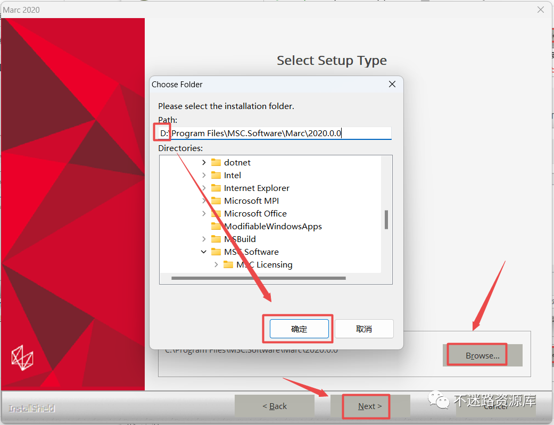Screen dimensions: 554x425
Task: Click the Browse... button in the Marc installer
Action: pyautogui.click(x=482, y=355)
